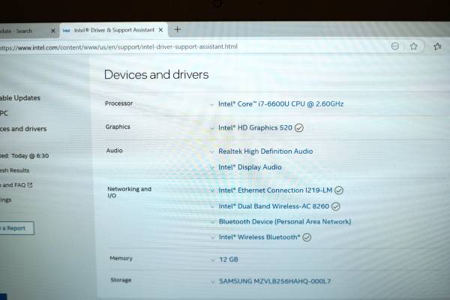Click external link icon next to FAQ
Screen dimensions: 450x300
[x=30, y=185]
